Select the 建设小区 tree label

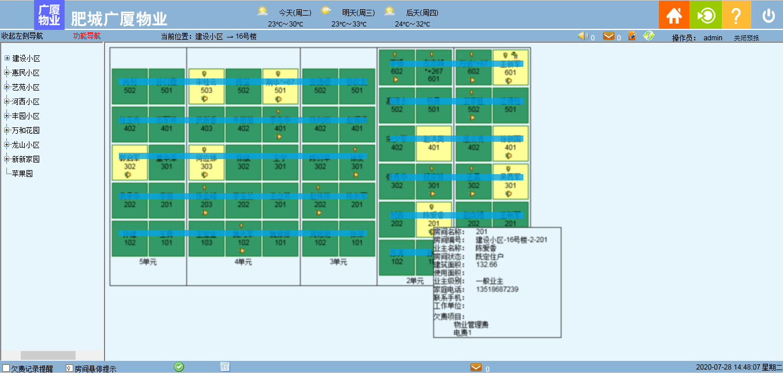click(x=26, y=58)
